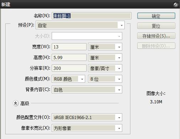This screenshot has height=139, width=180.
Task: Open the 颜色模式 dropdown RGB 颜色
Action: point(68,79)
